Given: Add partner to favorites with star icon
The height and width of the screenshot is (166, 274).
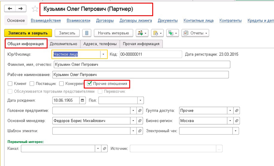Looking at the screenshot, I should click(35, 9).
